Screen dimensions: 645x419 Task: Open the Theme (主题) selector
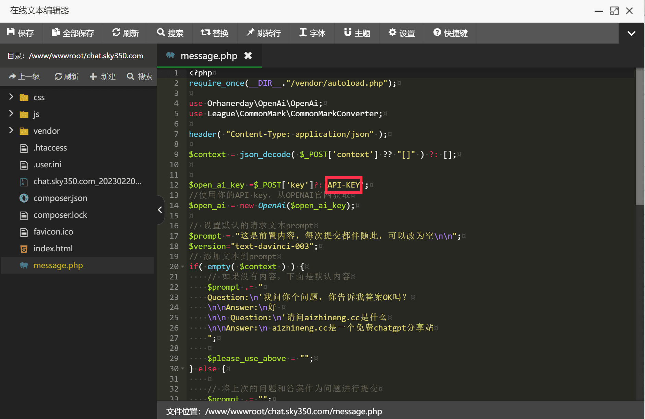pos(357,33)
